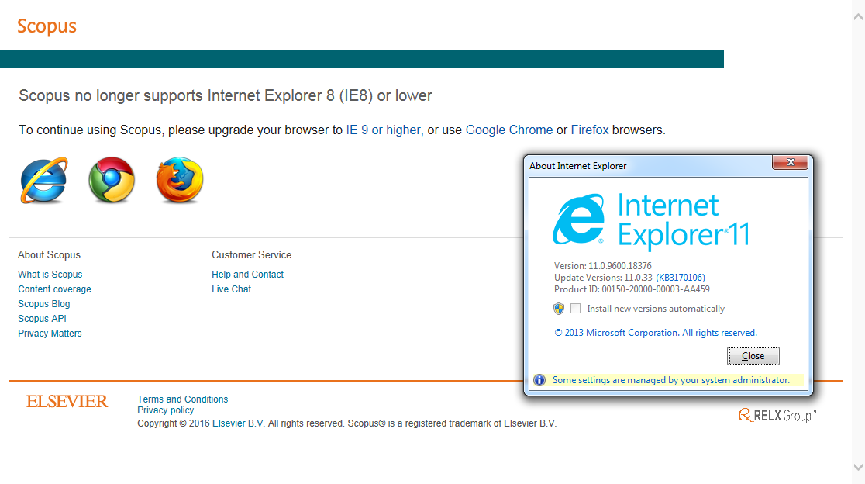Click the 'About Scopus' heading

[x=49, y=255]
